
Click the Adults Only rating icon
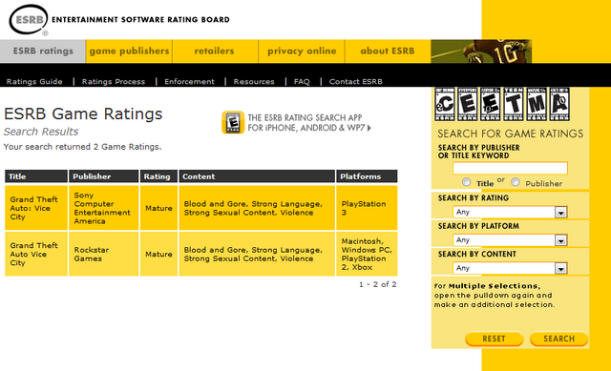(559, 104)
